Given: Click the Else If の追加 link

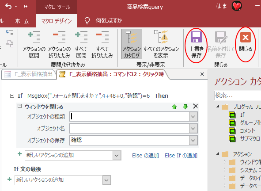Looking at the screenshot, I should tap(181, 156).
